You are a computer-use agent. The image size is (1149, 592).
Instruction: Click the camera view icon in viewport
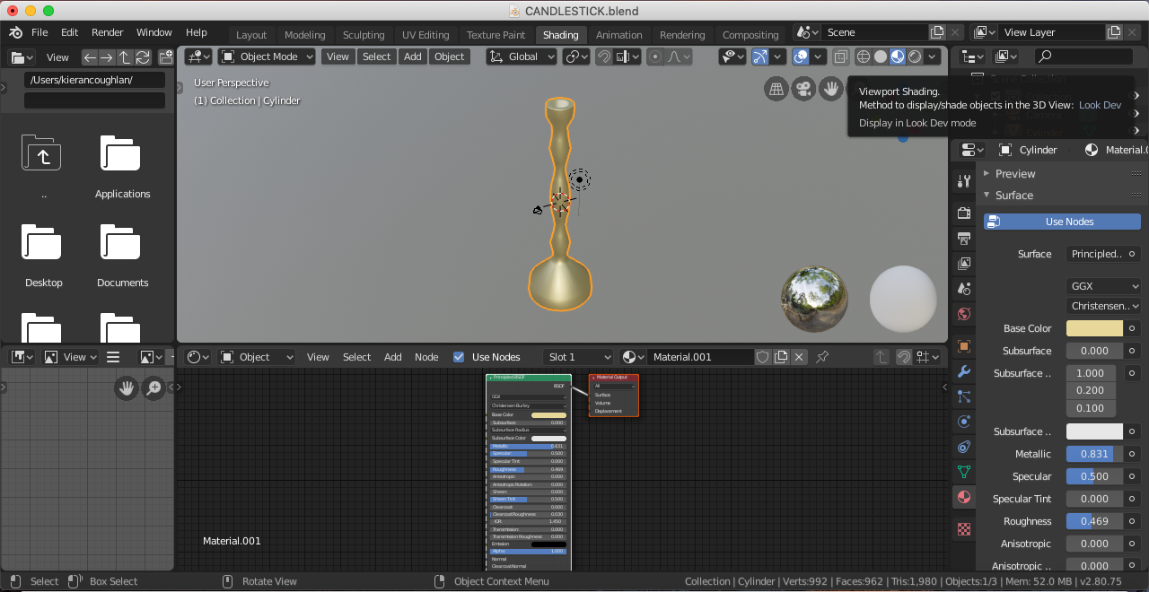tap(803, 88)
